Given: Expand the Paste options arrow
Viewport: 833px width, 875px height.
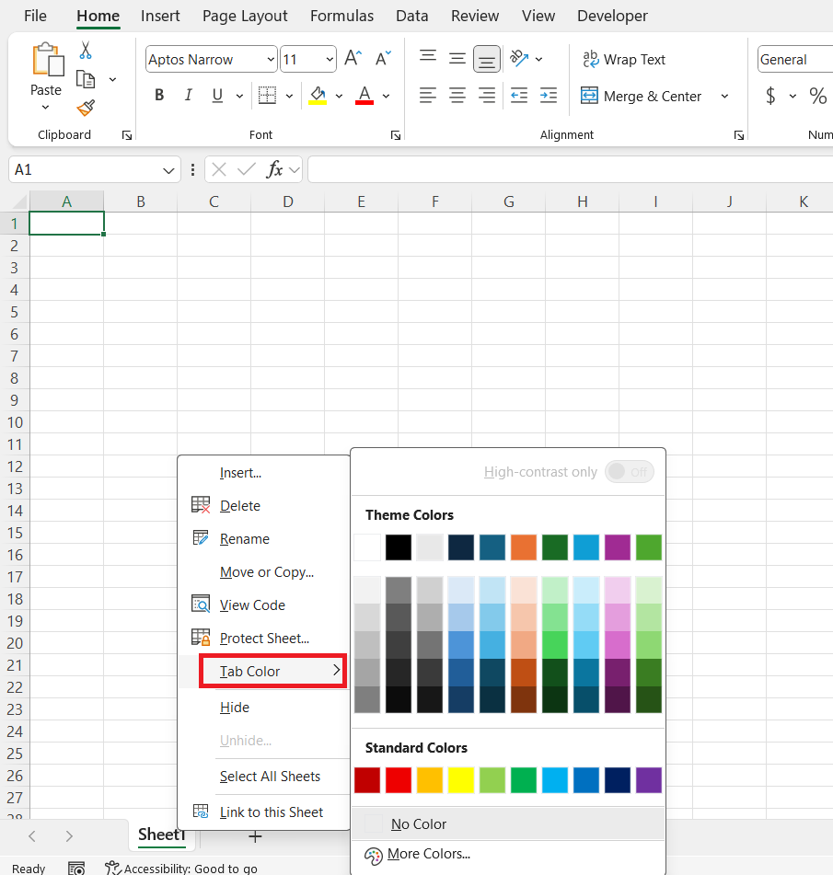Looking at the screenshot, I should coord(46,107).
